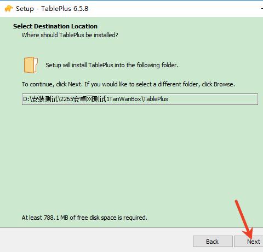Screen dimensions: 263x252
Task: Click the 1TanWanBox segment of the install path
Action: pos(124,99)
